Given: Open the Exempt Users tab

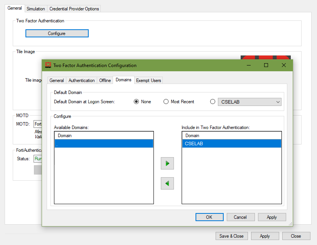Looking at the screenshot, I should tap(148, 80).
